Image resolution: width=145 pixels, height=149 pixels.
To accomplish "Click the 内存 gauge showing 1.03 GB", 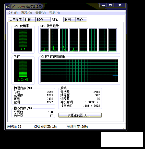I will coord(23,71).
